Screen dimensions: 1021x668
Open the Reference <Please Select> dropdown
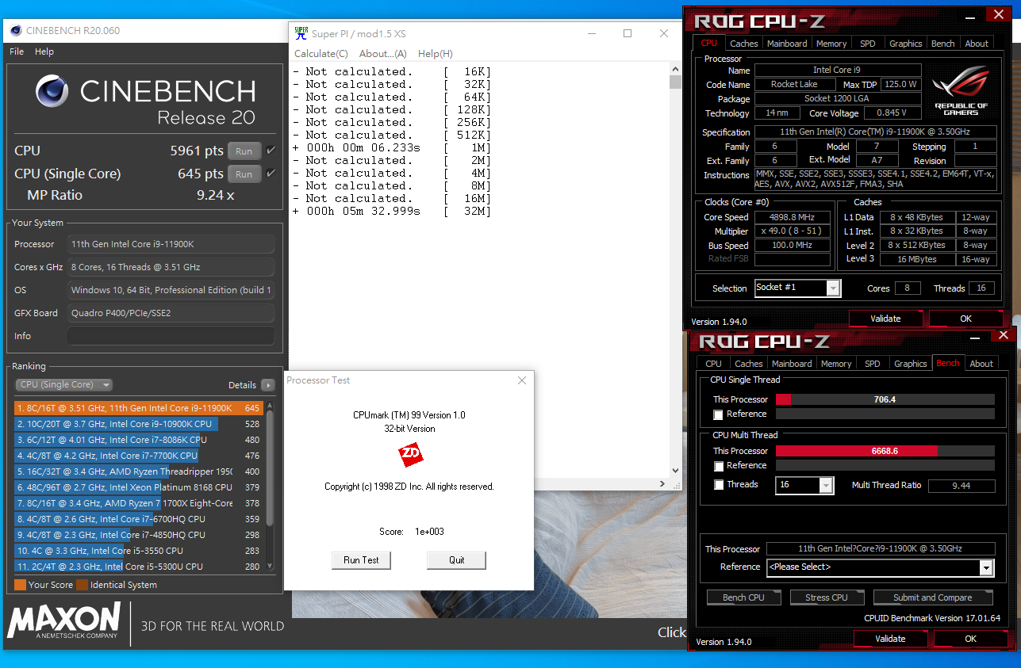(880, 567)
